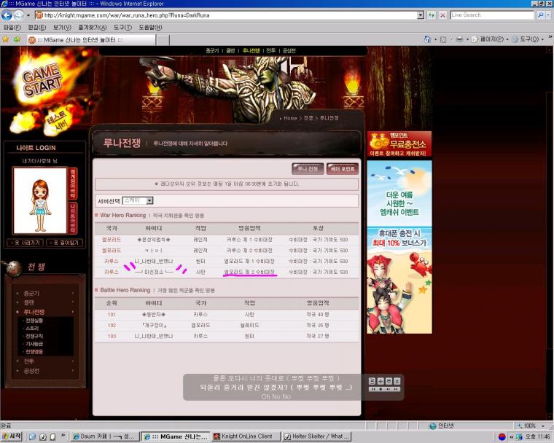554x443 pixels.
Task: Close the lyrics overlay with X icon
Action: [x=397, y=381]
